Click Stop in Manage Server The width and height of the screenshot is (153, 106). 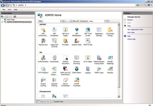[129, 26]
